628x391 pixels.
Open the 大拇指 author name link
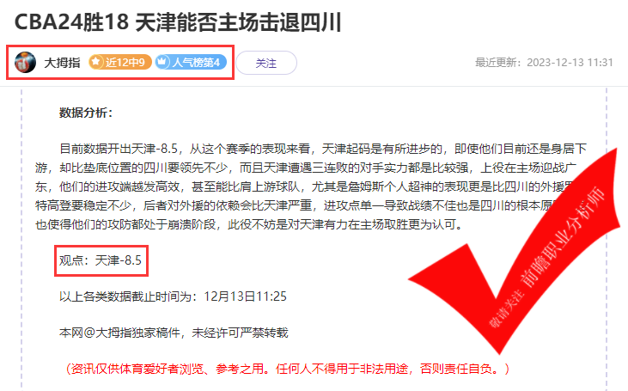tap(62, 63)
